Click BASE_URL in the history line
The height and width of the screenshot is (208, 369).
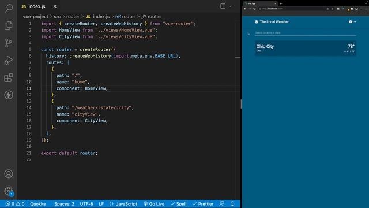(x=165, y=56)
